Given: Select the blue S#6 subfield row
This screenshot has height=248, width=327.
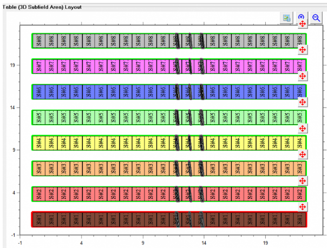Looking at the screenshot, I should [x=135, y=91].
